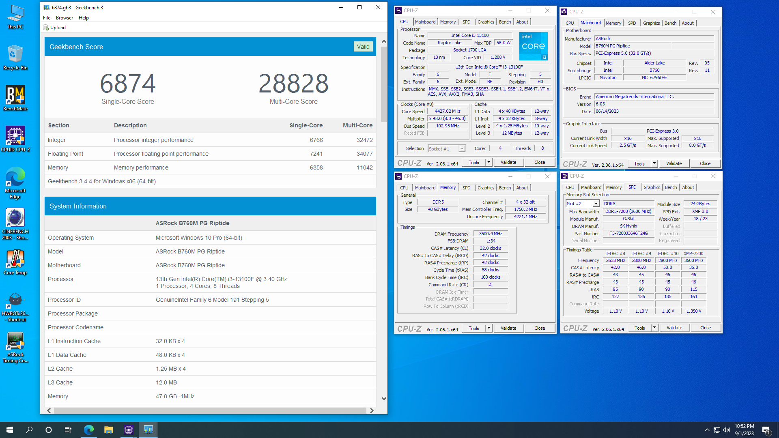Click Close button in Memory window
The width and height of the screenshot is (779, 438).
coord(539,328)
